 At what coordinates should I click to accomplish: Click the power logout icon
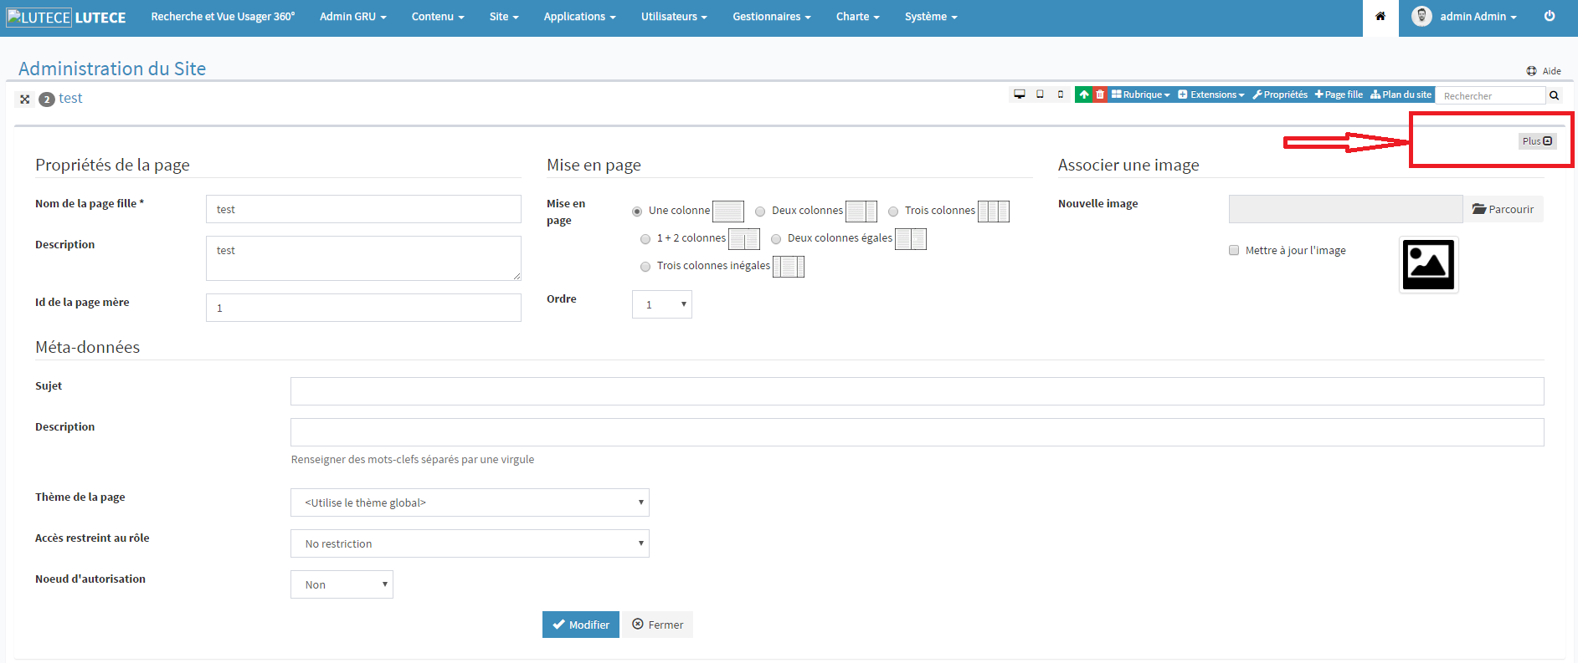[1550, 17]
